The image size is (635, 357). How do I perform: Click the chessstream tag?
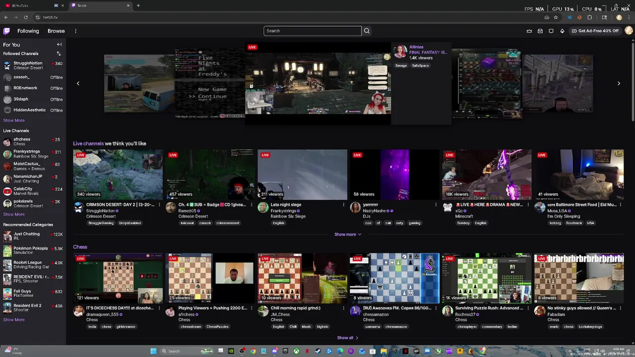coord(190,327)
